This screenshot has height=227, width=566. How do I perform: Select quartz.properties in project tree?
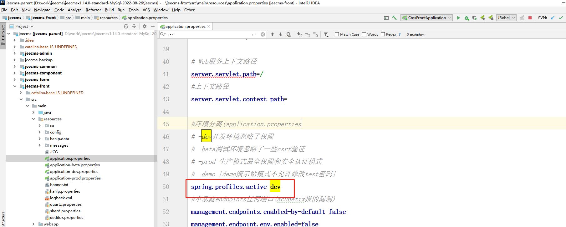pos(66,204)
